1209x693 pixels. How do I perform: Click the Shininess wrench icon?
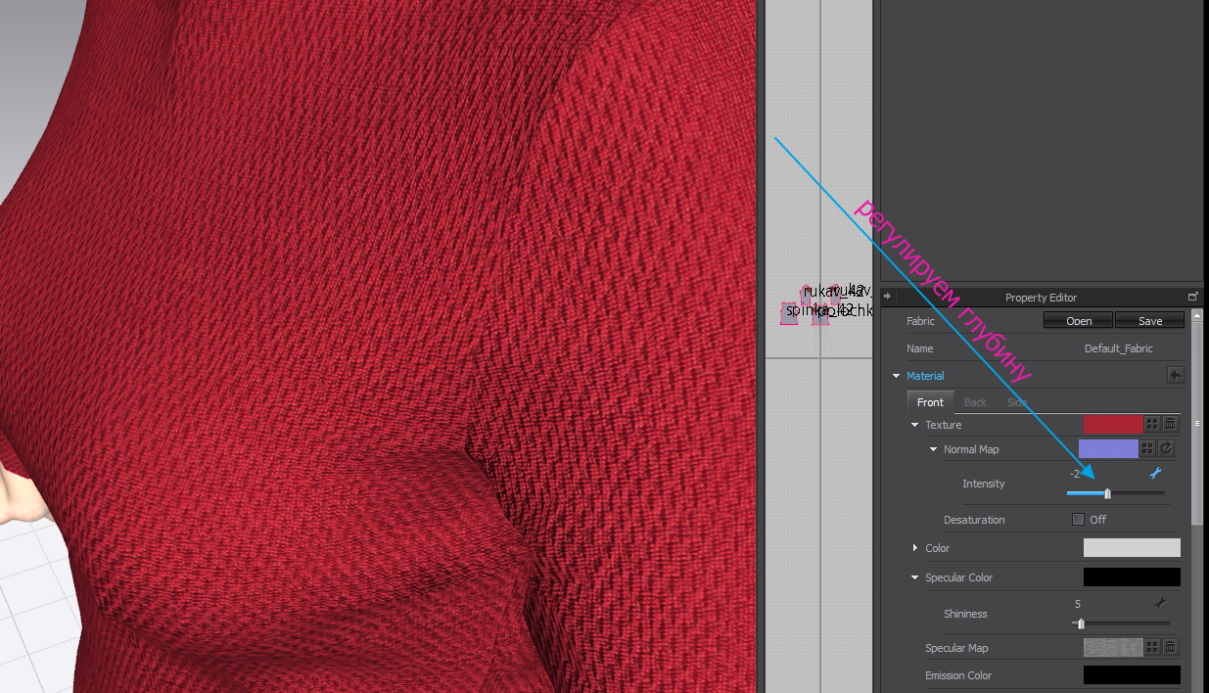[x=1160, y=603]
